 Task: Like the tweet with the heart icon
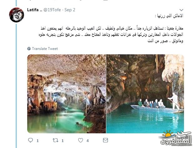[x=81, y=140]
